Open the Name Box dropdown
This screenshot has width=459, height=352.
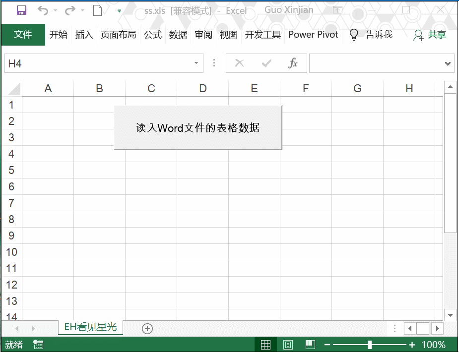coord(196,63)
